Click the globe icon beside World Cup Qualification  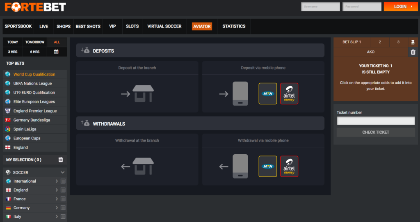coord(8,74)
